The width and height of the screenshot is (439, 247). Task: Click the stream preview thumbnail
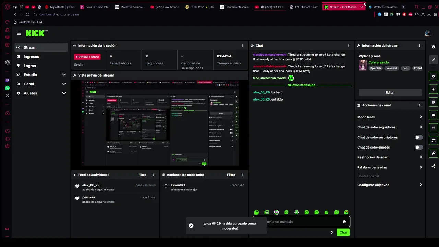pos(159,123)
